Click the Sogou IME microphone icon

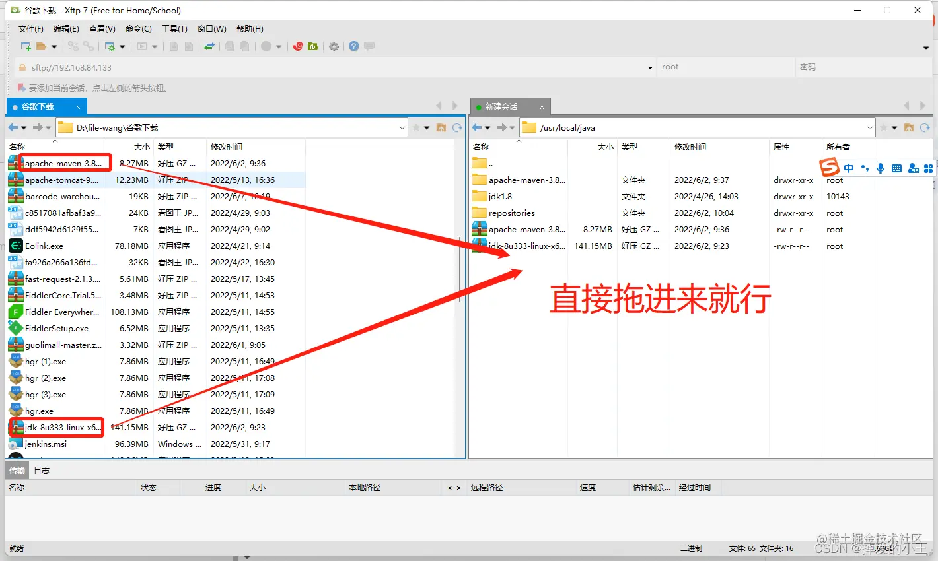tap(881, 168)
